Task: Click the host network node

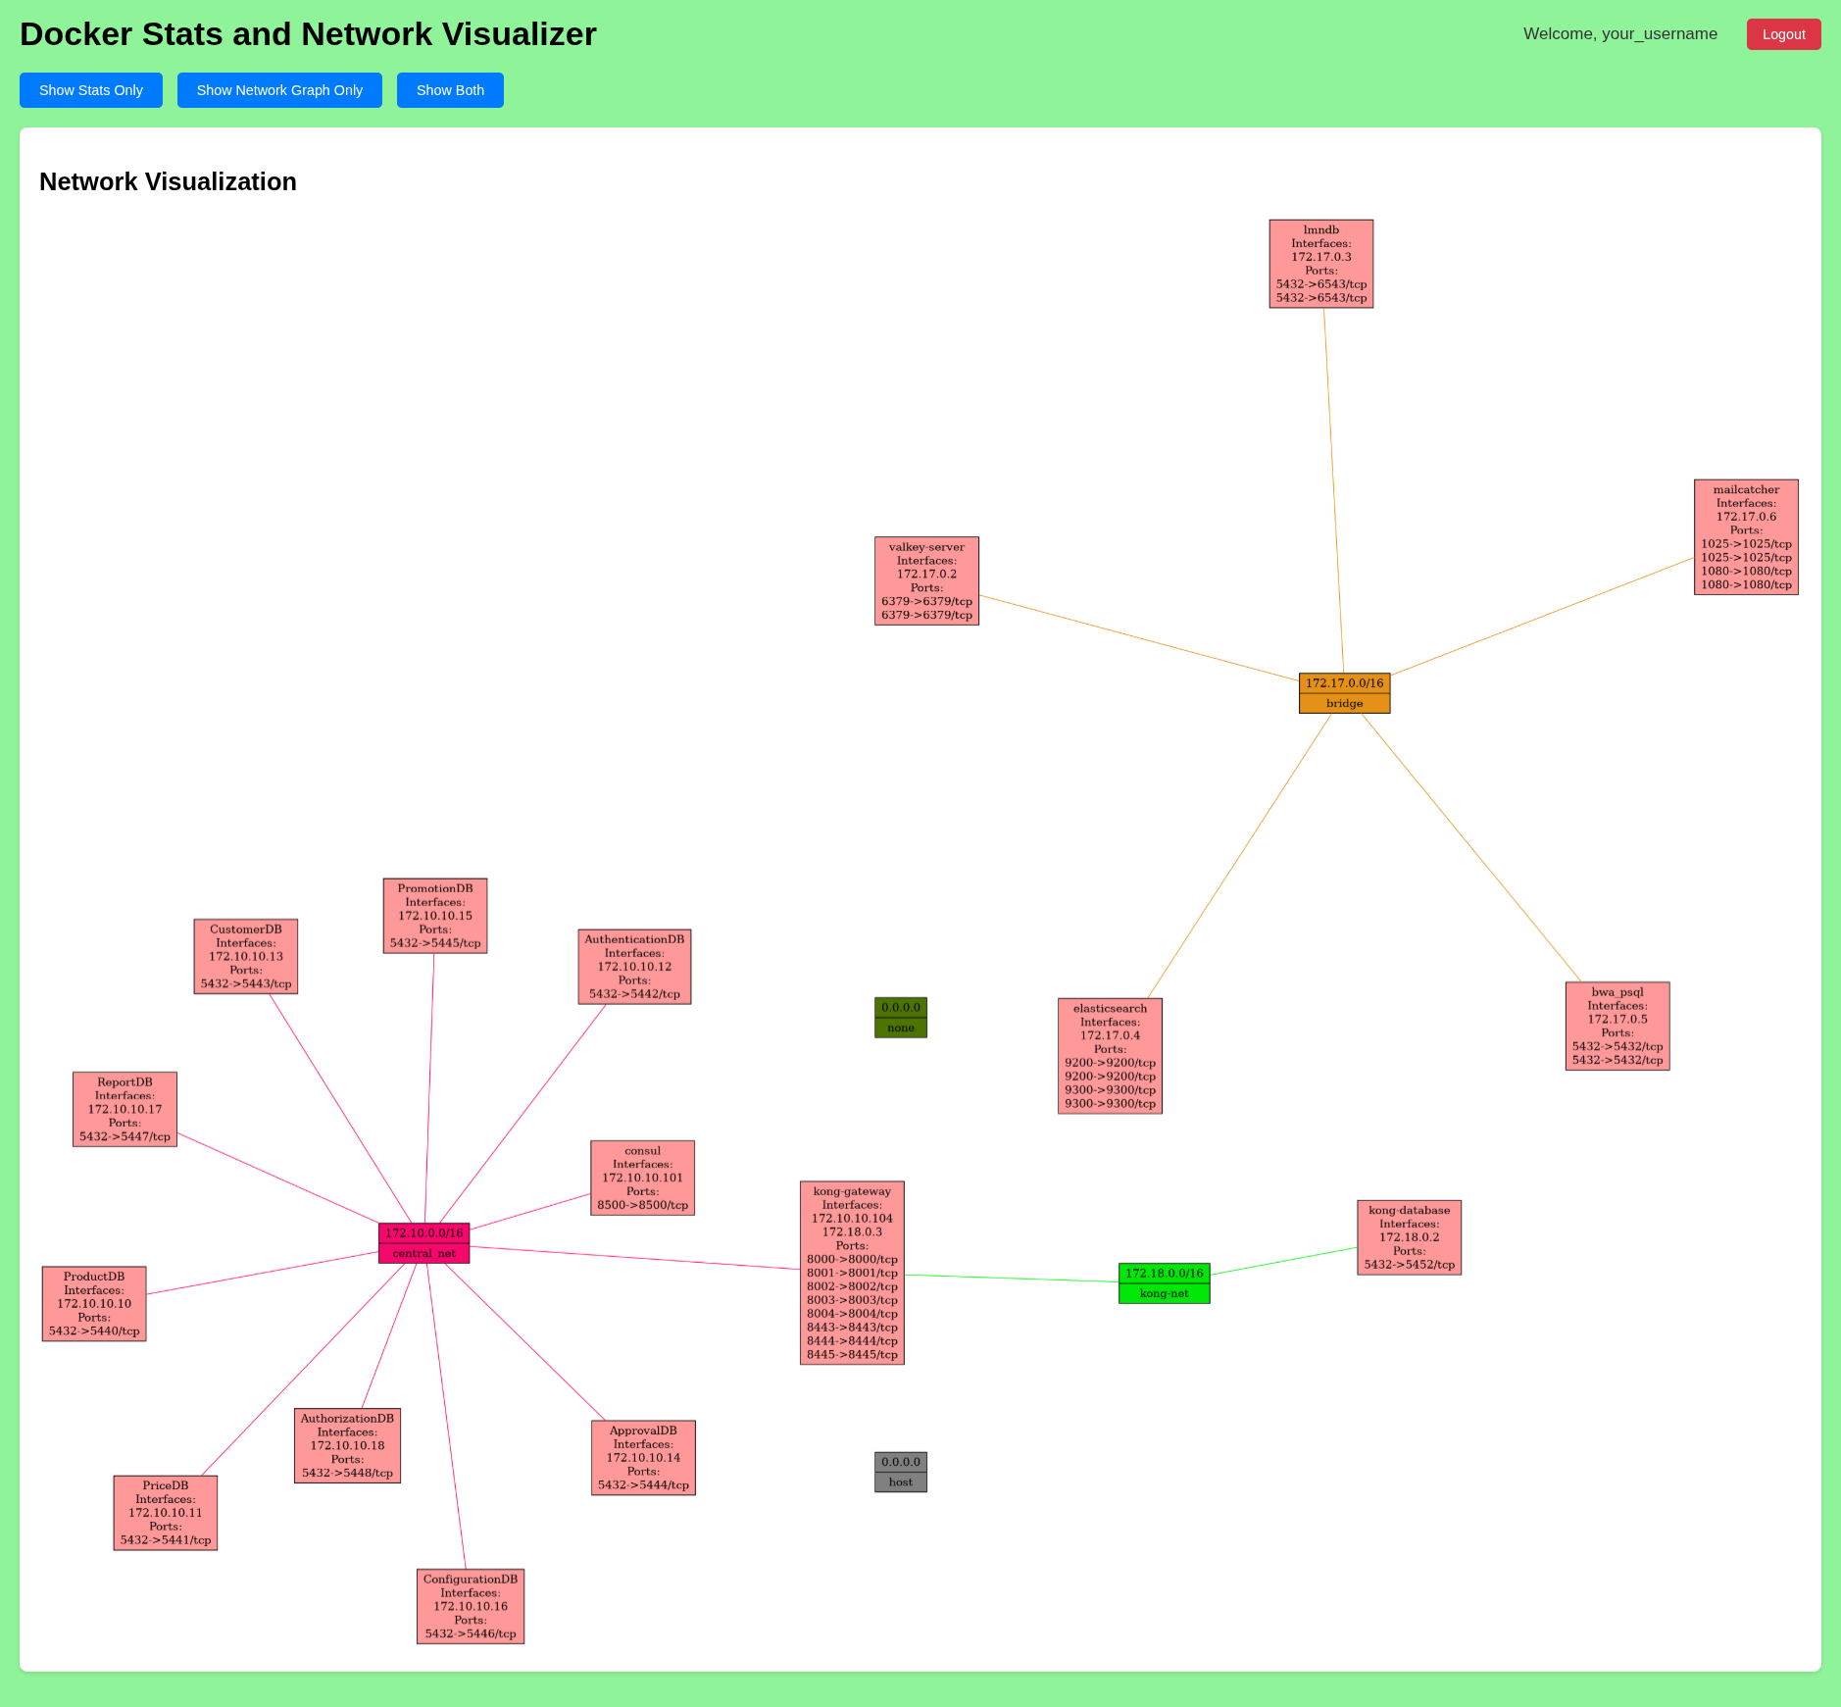Action: [900, 1470]
